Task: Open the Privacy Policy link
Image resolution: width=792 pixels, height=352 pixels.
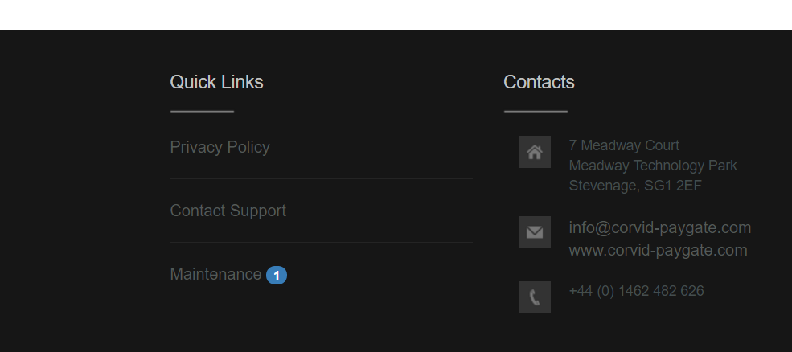Action: [x=220, y=147]
